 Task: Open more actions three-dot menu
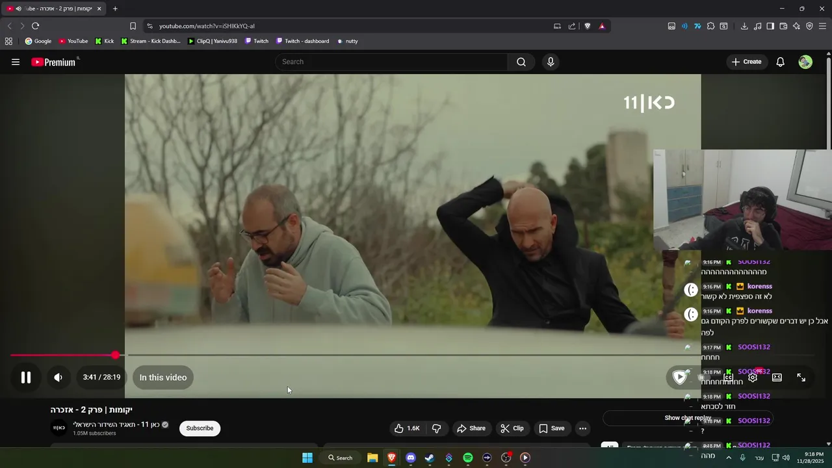click(x=582, y=428)
